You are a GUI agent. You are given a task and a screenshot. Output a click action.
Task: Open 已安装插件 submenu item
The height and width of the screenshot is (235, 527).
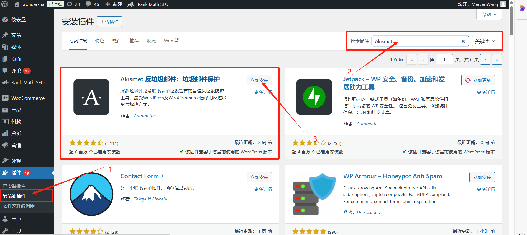tap(14, 186)
